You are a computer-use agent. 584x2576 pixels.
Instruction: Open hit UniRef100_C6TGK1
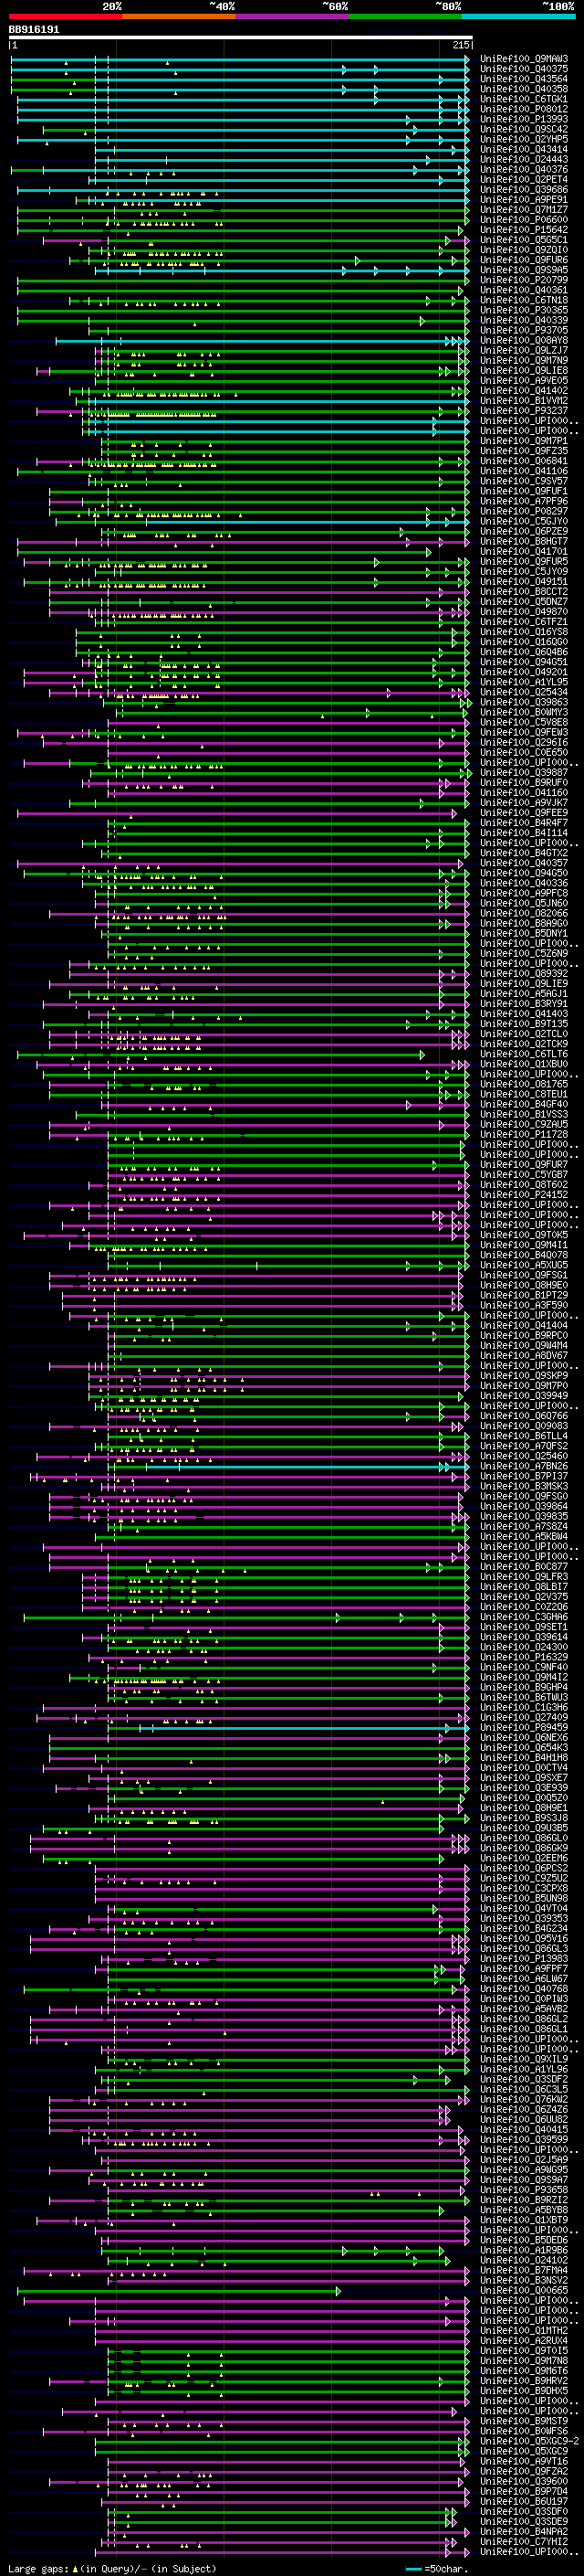click(524, 99)
